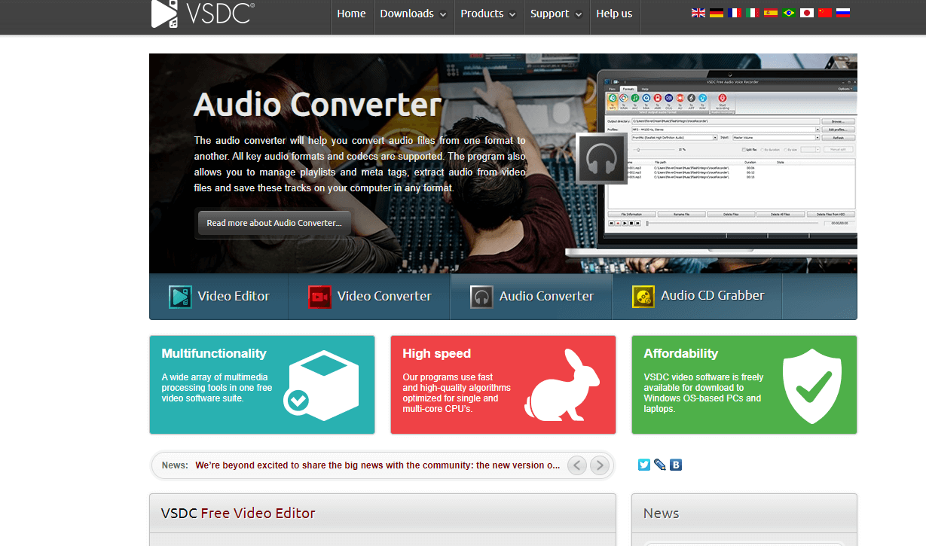This screenshot has width=926, height=546.
Task: Open the Home menu item
Action: 351,14
